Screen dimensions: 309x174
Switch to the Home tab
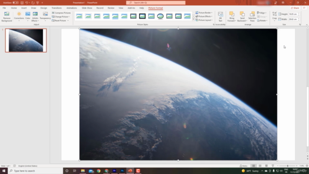tap(14, 8)
